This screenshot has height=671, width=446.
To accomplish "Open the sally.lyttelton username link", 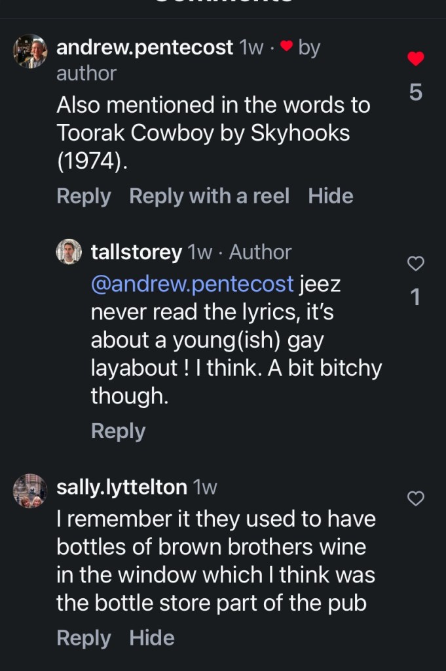I will point(122,487).
